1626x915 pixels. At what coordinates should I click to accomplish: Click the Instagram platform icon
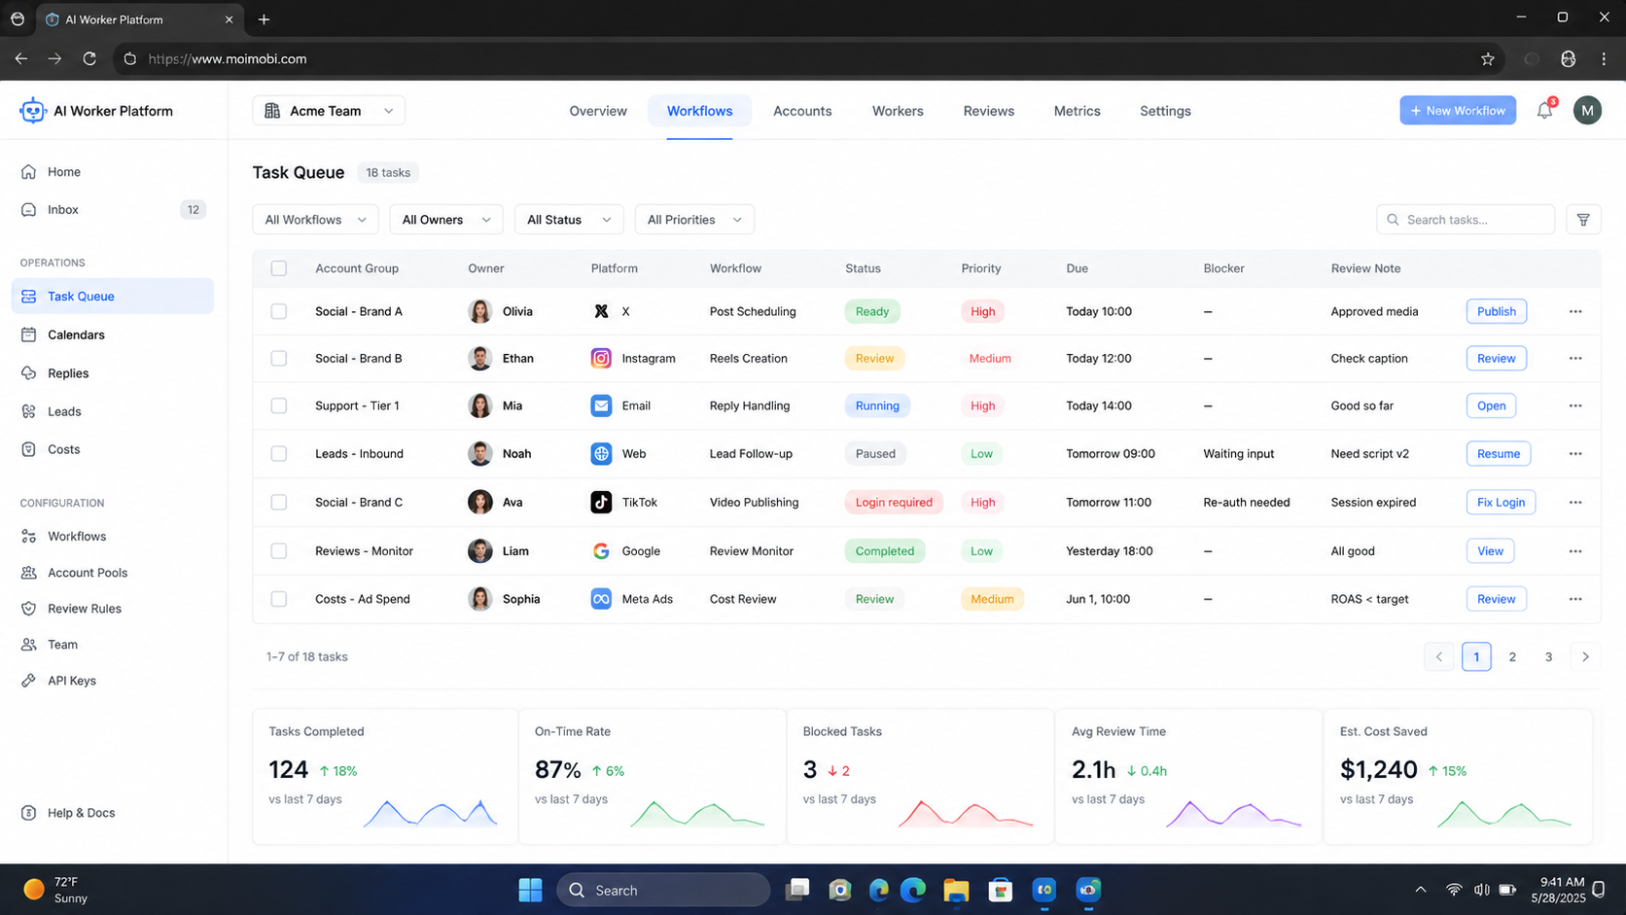pyautogui.click(x=601, y=358)
